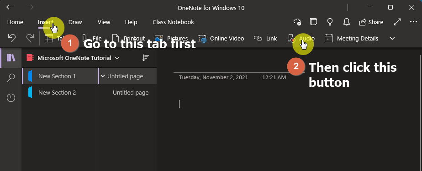The width and height of the screenshot is (422, 171).
Task: Insert an Online Video
Action: (x=221, y=38)
